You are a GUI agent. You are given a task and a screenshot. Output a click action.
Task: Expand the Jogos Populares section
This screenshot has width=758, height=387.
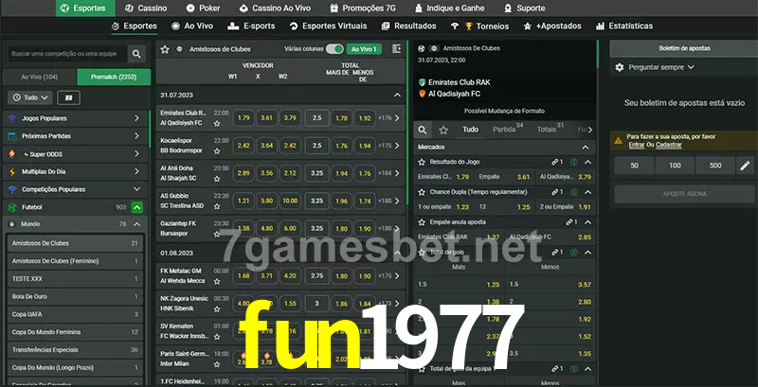(x=137, y=118)
